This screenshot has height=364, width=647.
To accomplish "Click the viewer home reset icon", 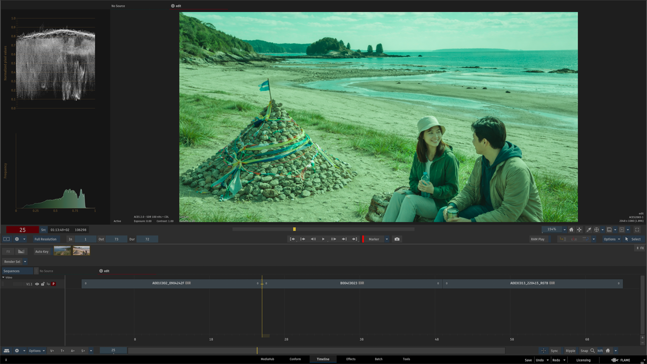I will click(x=571, y=230).
